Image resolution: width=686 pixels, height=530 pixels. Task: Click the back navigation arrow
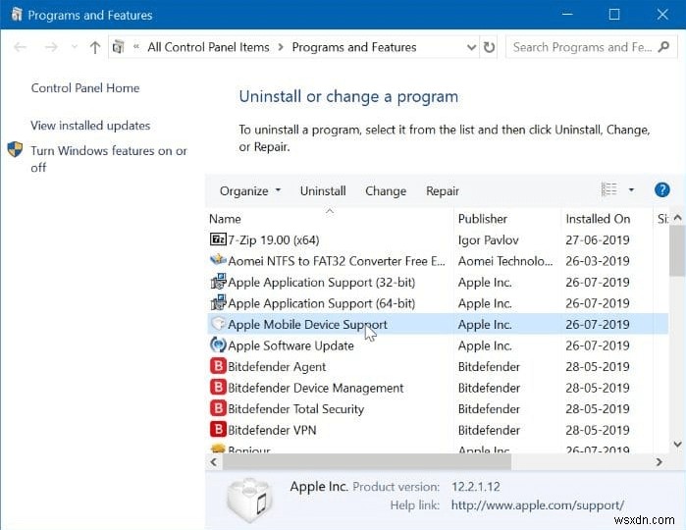[21, 47]
